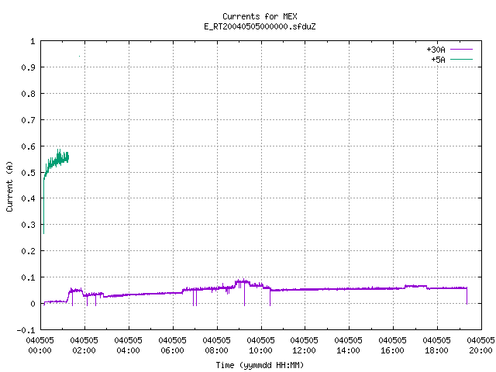496x372 pixels.
Task: Click the green +5A noisy curve near 0.55
Action: (x=59, y=160)
